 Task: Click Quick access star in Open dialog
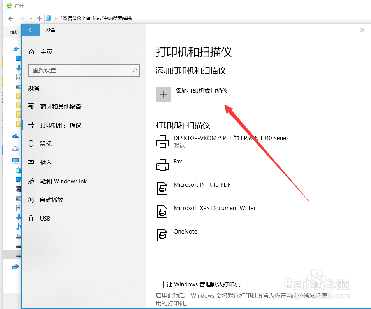click(16, 49)
